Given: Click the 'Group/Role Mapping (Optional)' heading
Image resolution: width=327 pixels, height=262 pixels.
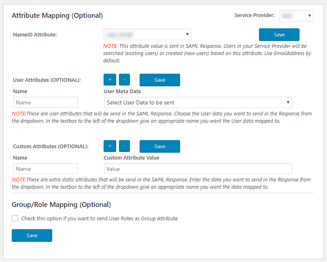Looking at the screenshot, I should [61, 205].
